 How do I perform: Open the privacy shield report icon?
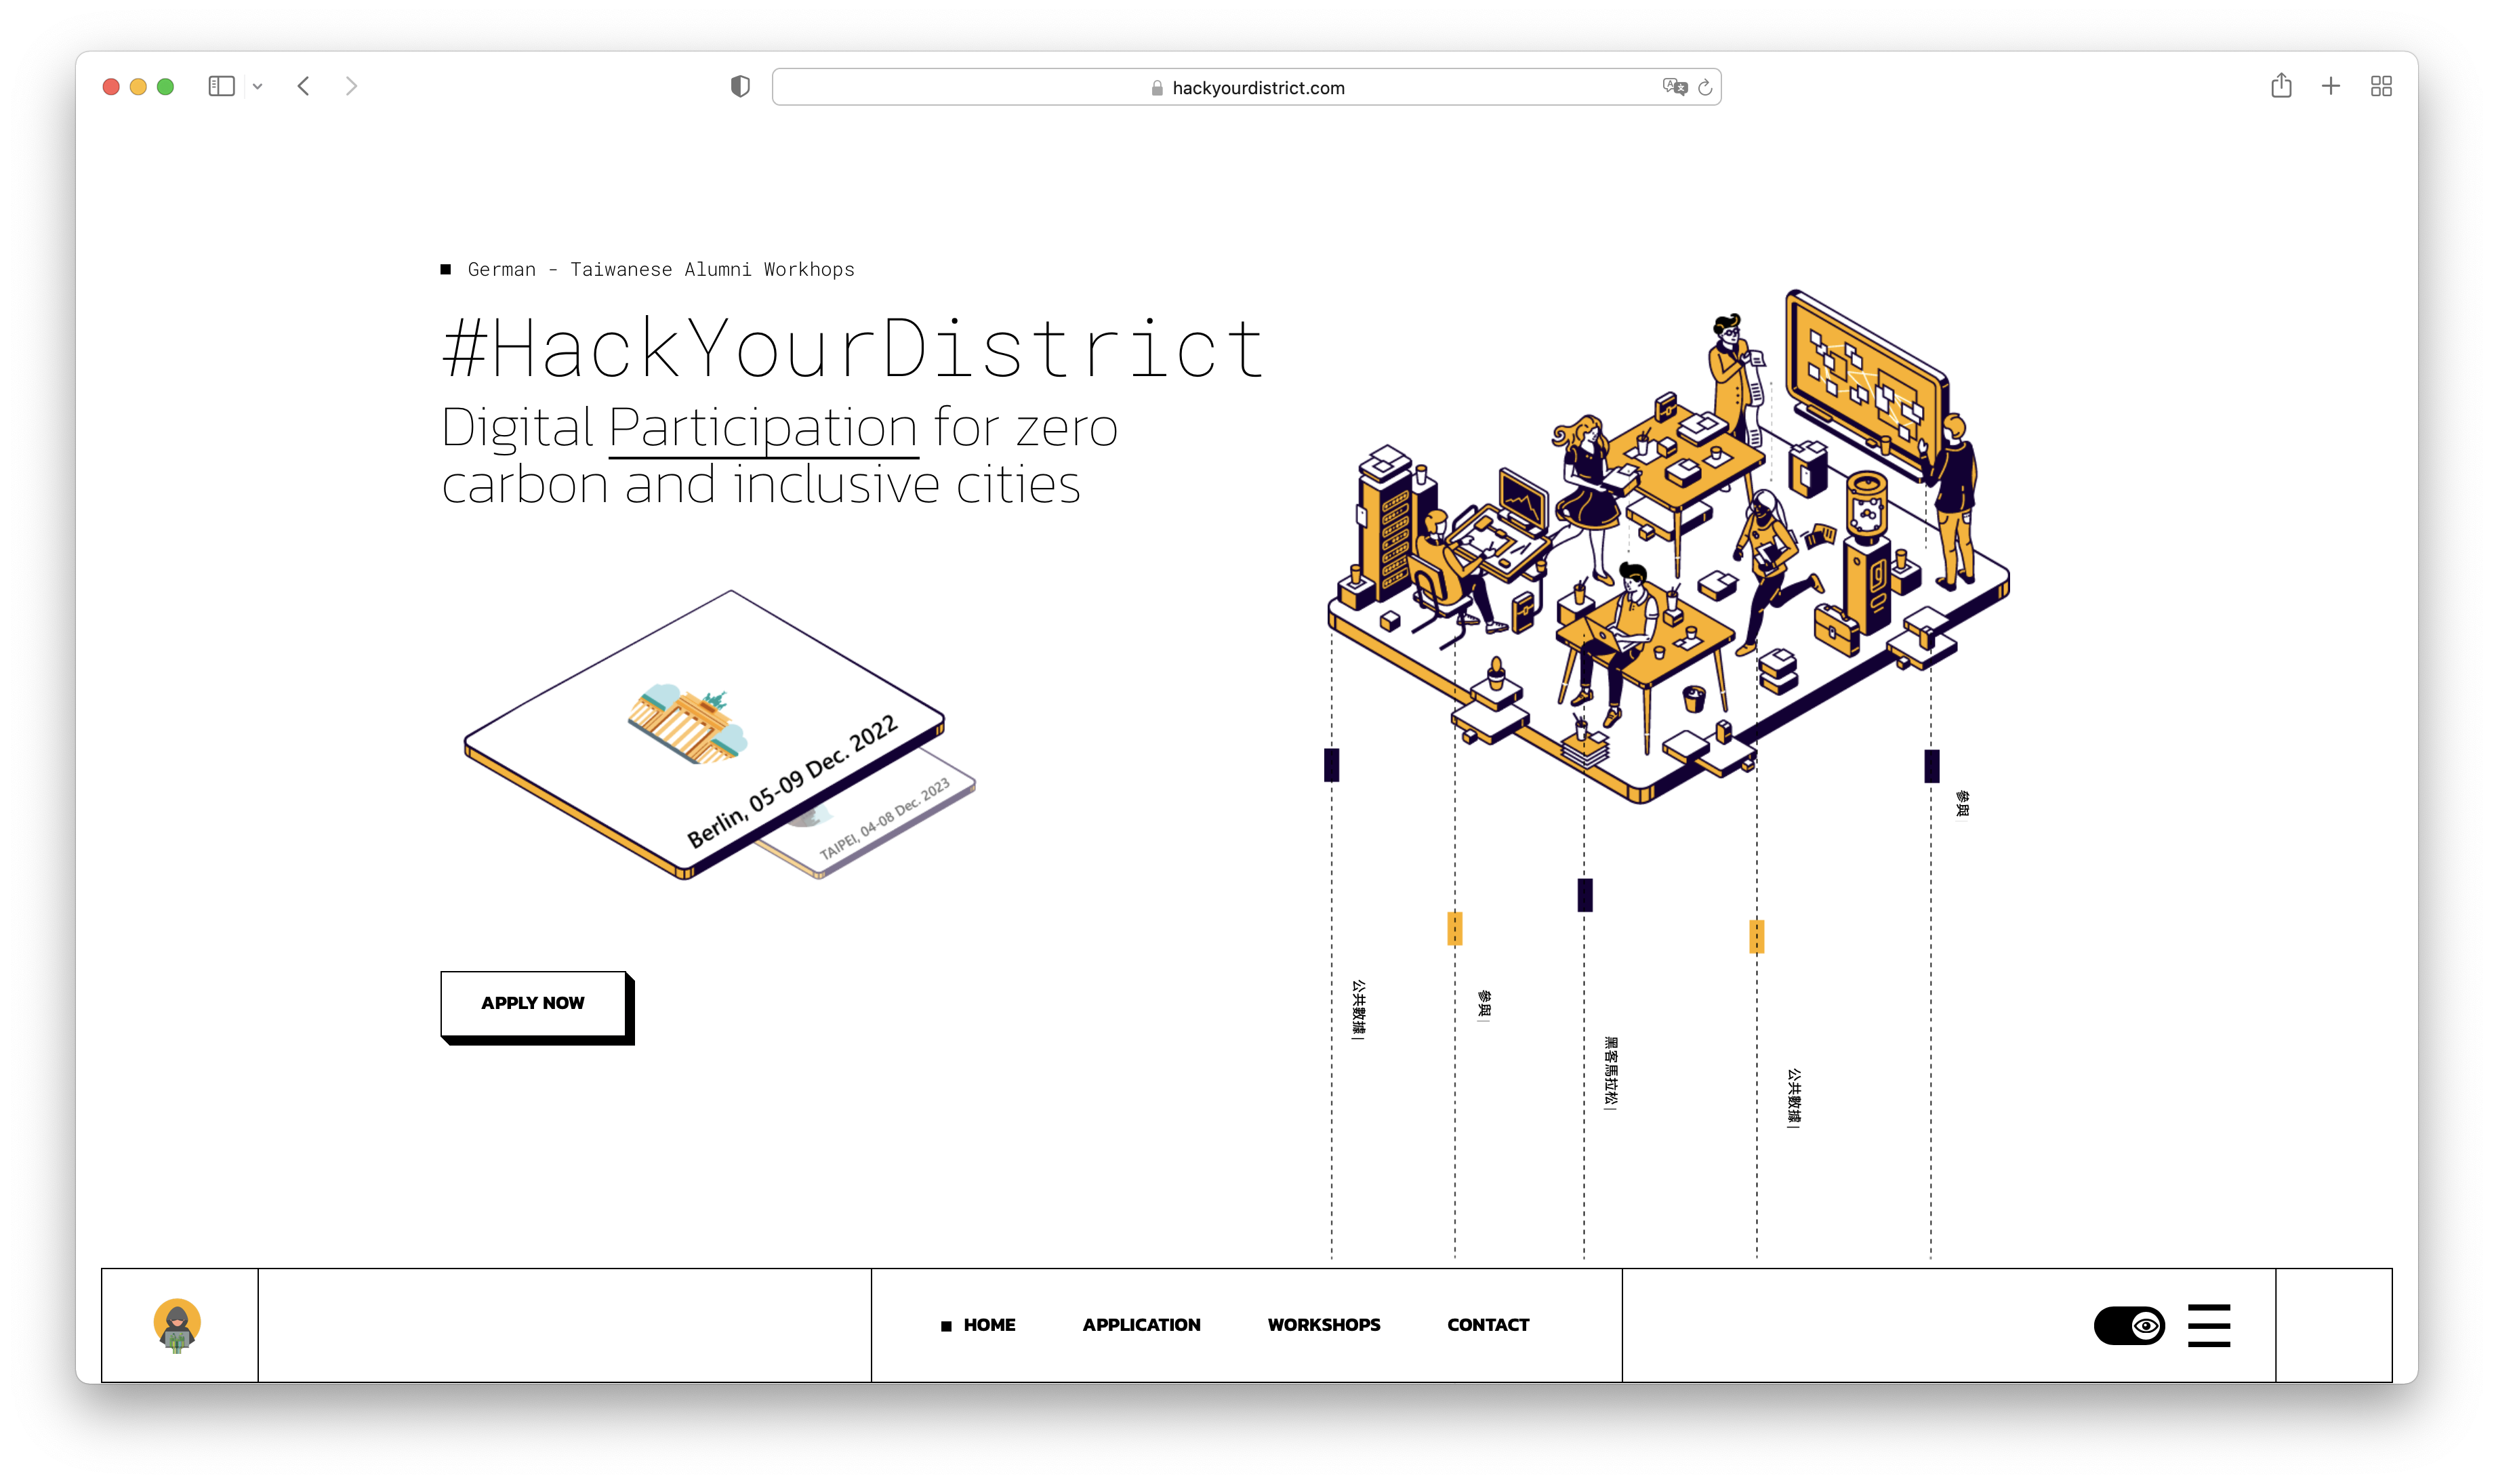(740, 87)
